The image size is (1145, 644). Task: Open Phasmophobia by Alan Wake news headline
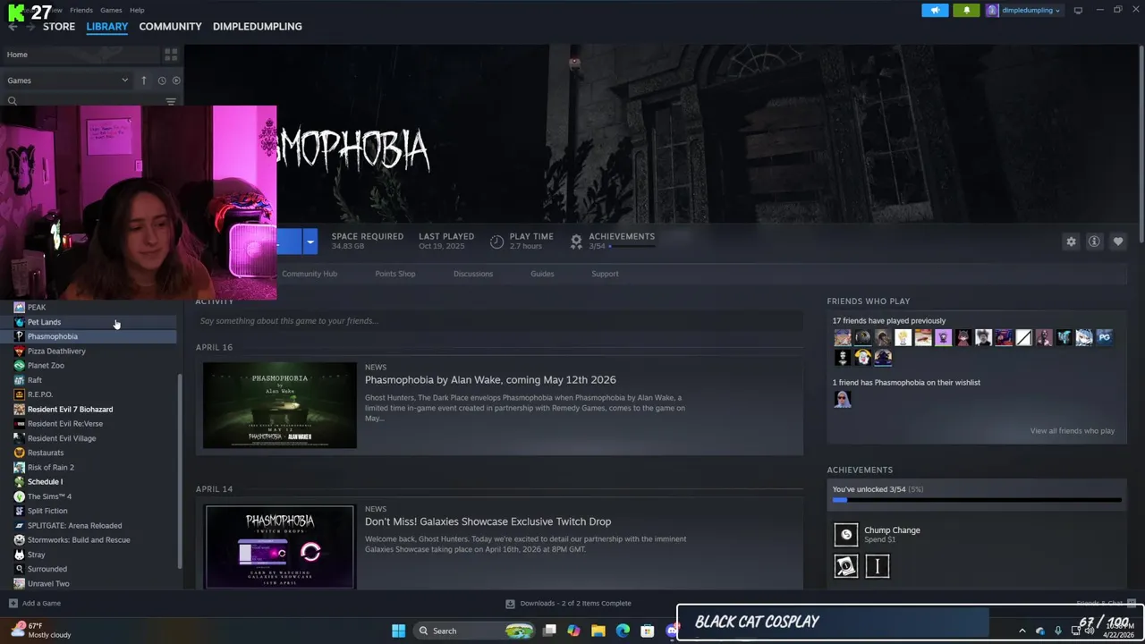click(x=490, y=380)
